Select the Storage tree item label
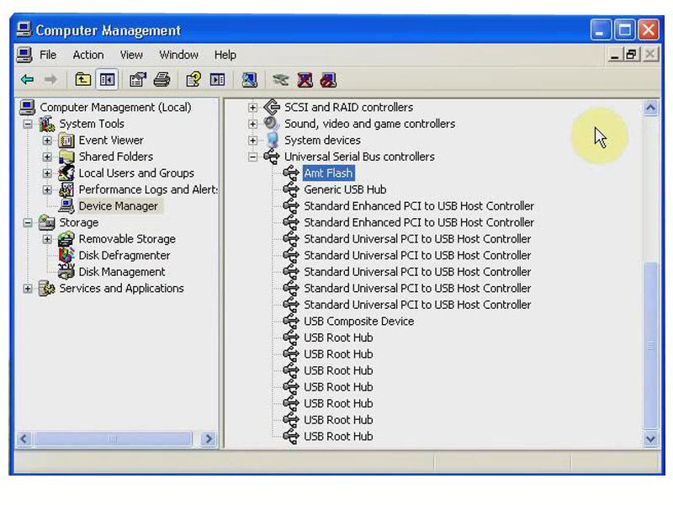 (79, 222)
